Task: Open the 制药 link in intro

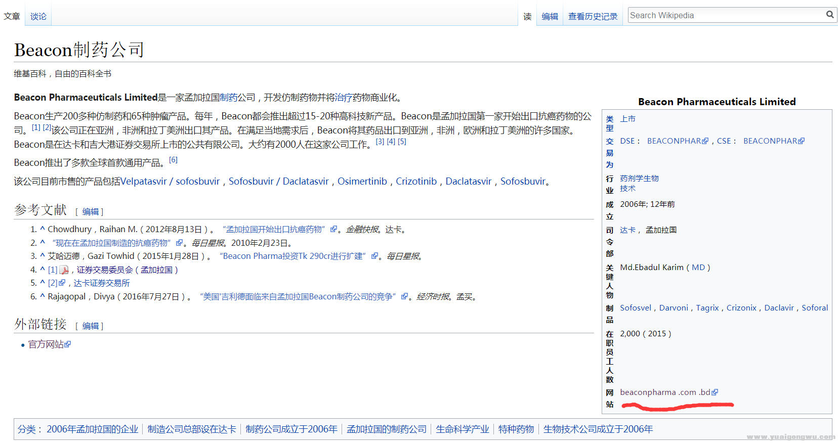Action: pyautogui.click(x=228, y=97)
